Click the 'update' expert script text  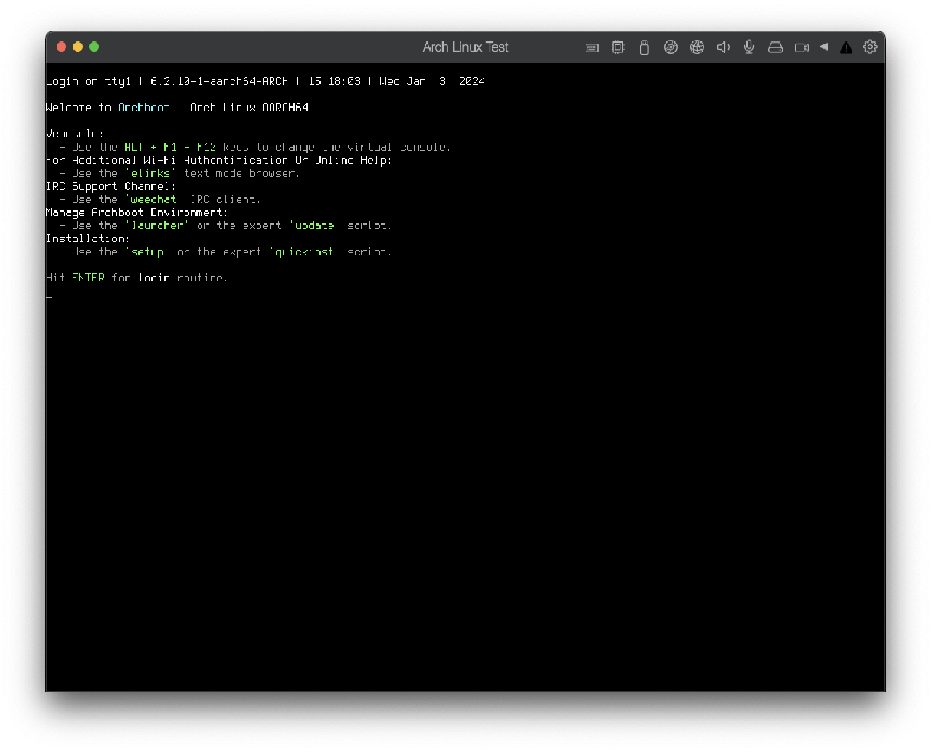point(314,225)
